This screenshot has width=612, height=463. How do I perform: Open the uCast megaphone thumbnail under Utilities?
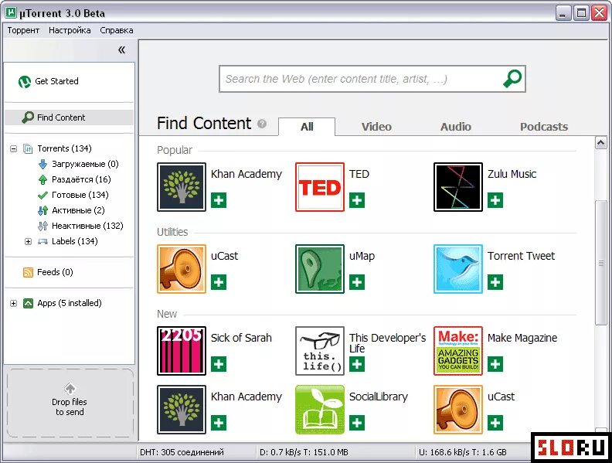click(182, 269)
